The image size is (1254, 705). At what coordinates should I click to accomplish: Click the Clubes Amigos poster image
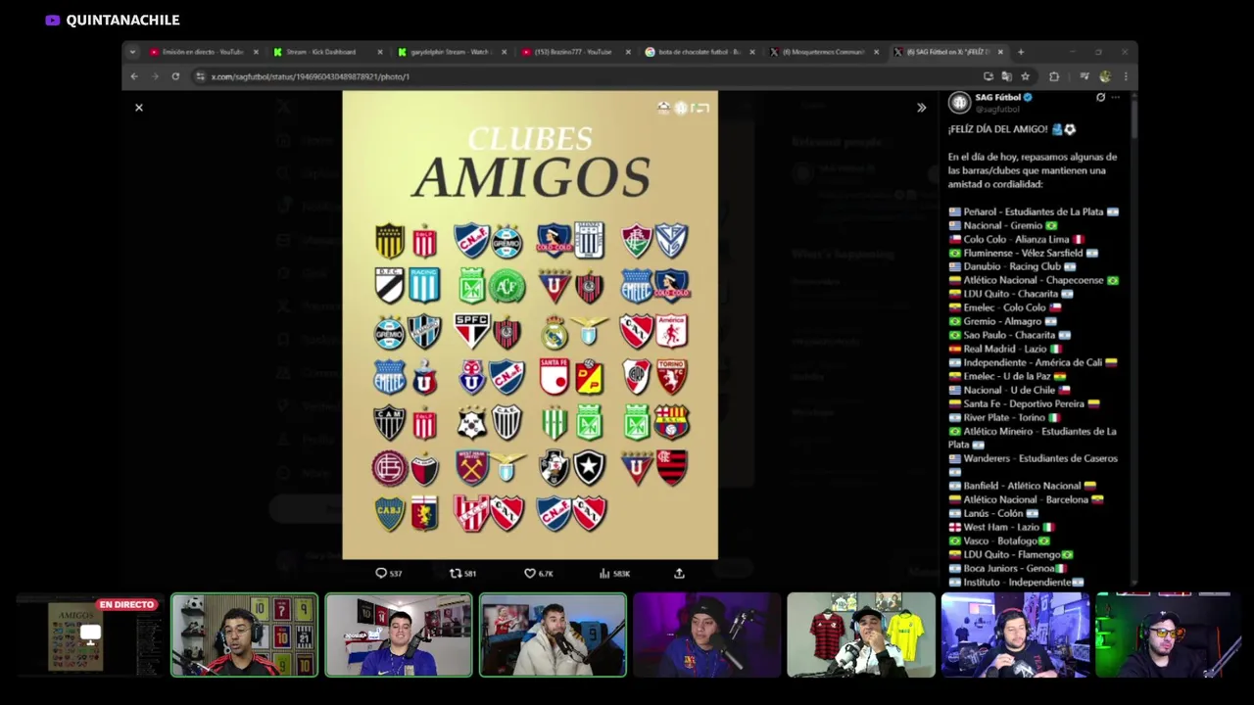pyautogui.click(x=530, y=325)
